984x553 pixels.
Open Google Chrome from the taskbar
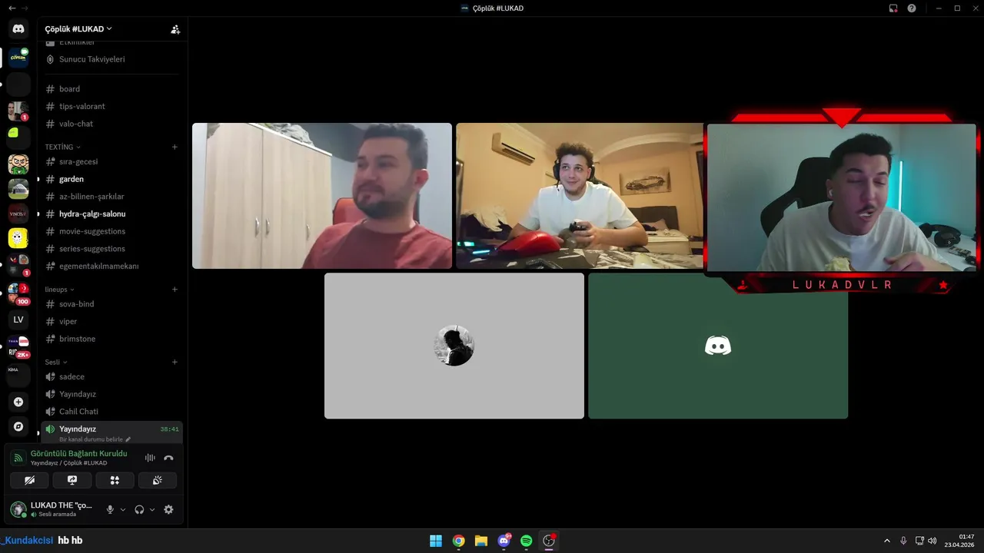458,541
